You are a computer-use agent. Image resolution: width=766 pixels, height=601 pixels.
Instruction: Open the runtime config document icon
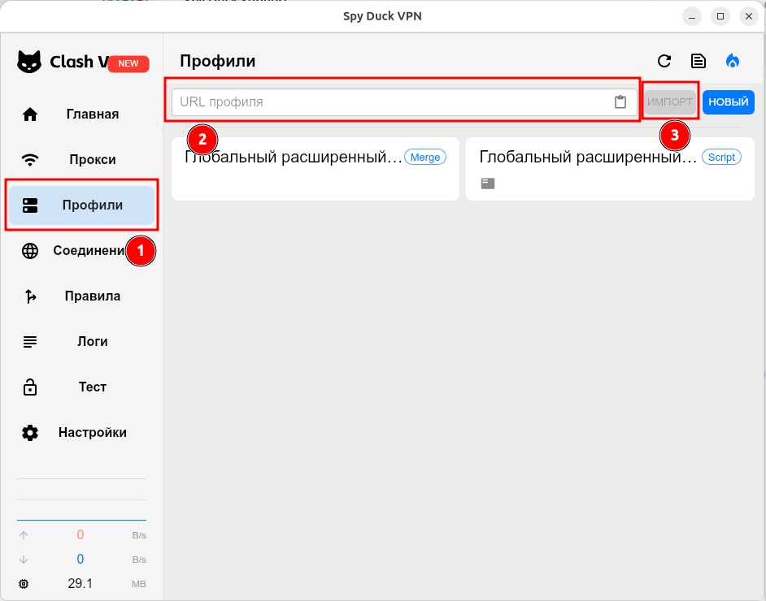pyautogui.click(x=698, y=61)
